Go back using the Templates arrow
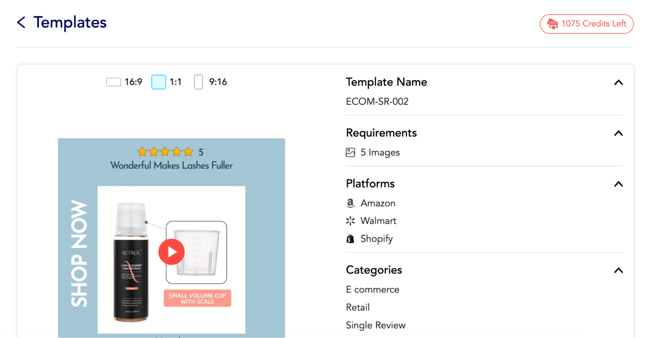This screenshot has height=338, width=648. click(x=21, y=22)
